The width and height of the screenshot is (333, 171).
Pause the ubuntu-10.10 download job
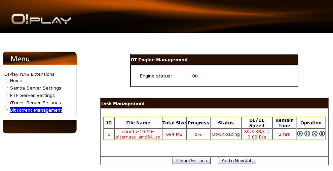pos(307,133)
